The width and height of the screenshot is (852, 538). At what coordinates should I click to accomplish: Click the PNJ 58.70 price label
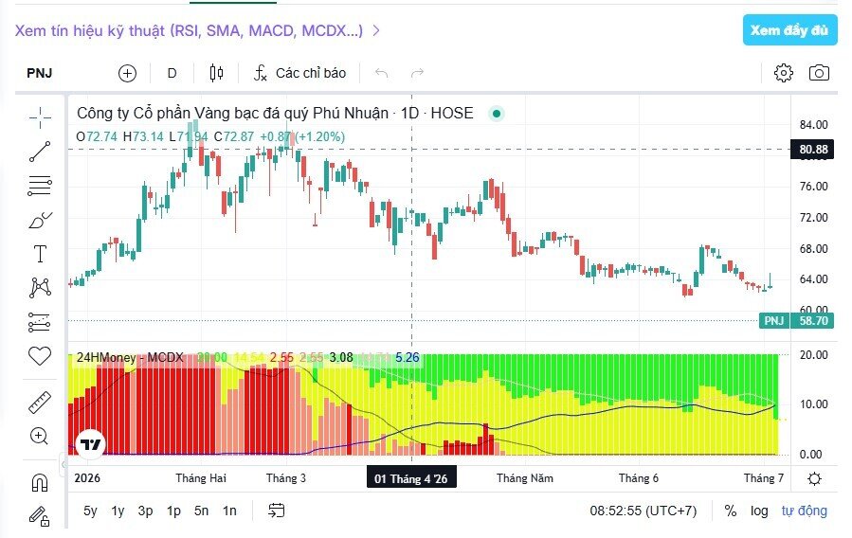796,321
